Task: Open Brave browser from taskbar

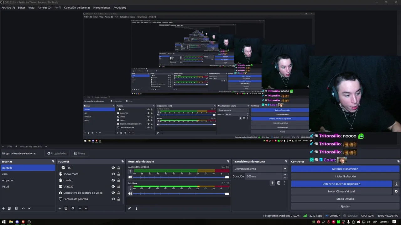Action: (23, 222)
